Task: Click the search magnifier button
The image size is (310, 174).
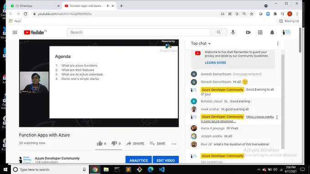Action: tap(218, 32)
